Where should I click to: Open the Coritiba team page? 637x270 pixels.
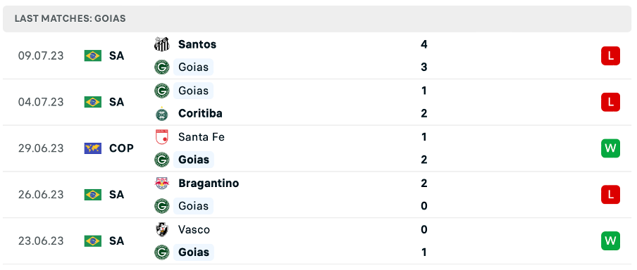coord(200,113)
